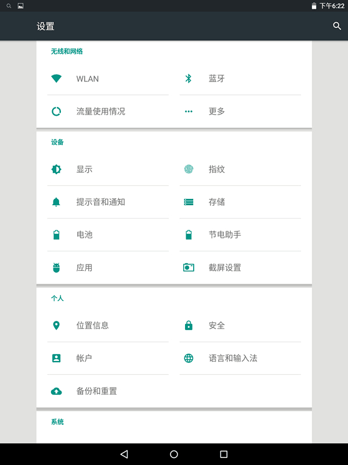The width and height of the screenshot is (348, 465).
Task: Tap the notification bell icon (提示音和通知)
Action: (56, 202)
